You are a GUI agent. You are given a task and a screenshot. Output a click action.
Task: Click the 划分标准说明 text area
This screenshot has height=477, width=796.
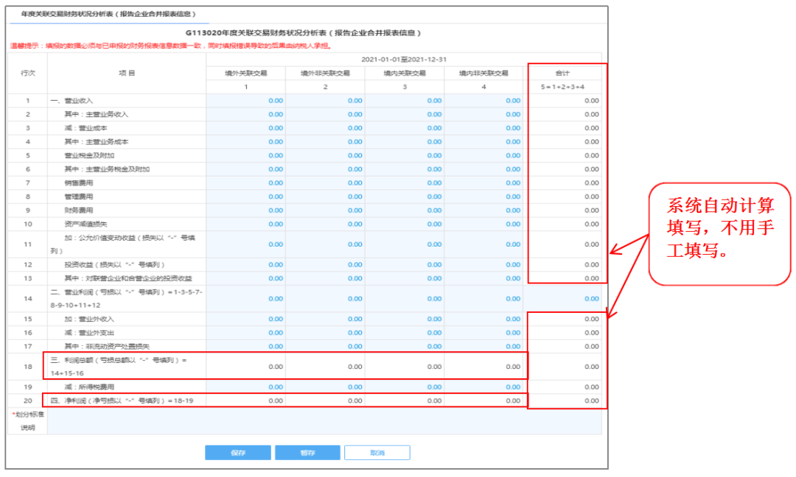coord(324,421)
